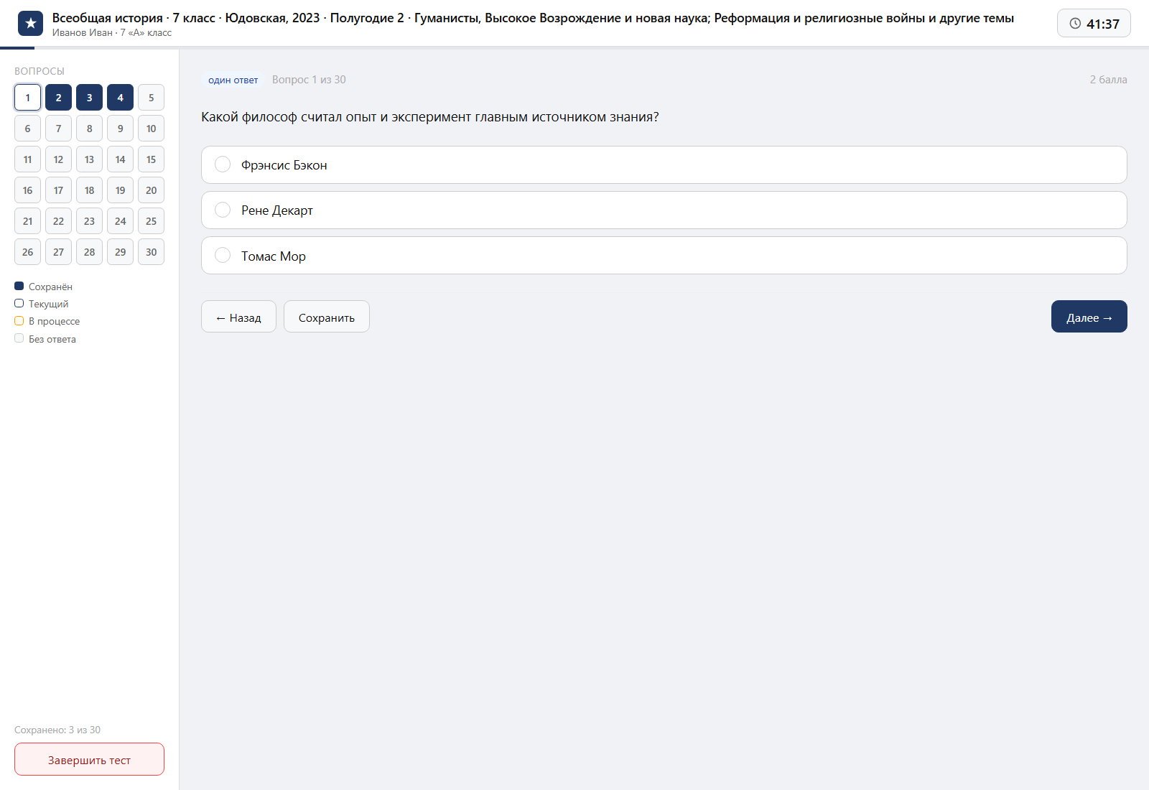
Task: Open saved question 4 in navigator
Action: point(120,98)
